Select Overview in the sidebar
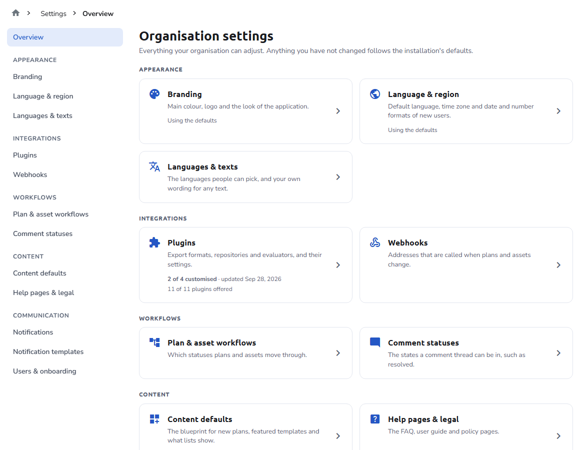The image size is (580, 450). coord(64,37)
